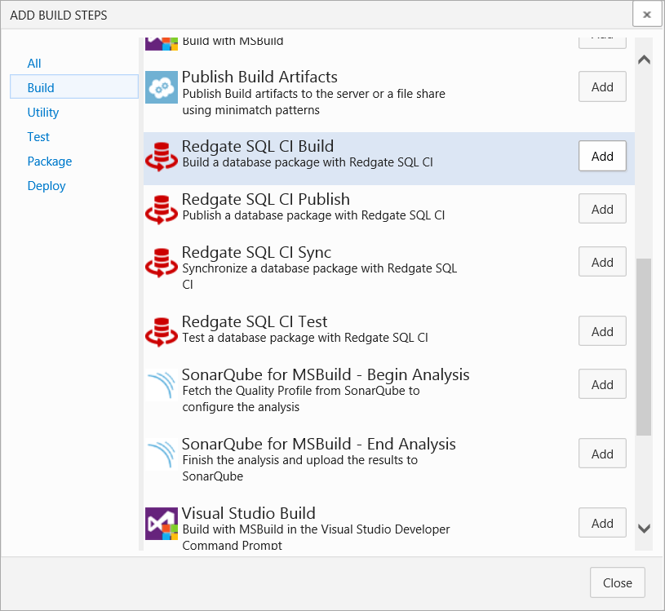Click the Redgate SQL CI Publish icon
The width and height of the screenshot is (665, 611).
[162, 210]
